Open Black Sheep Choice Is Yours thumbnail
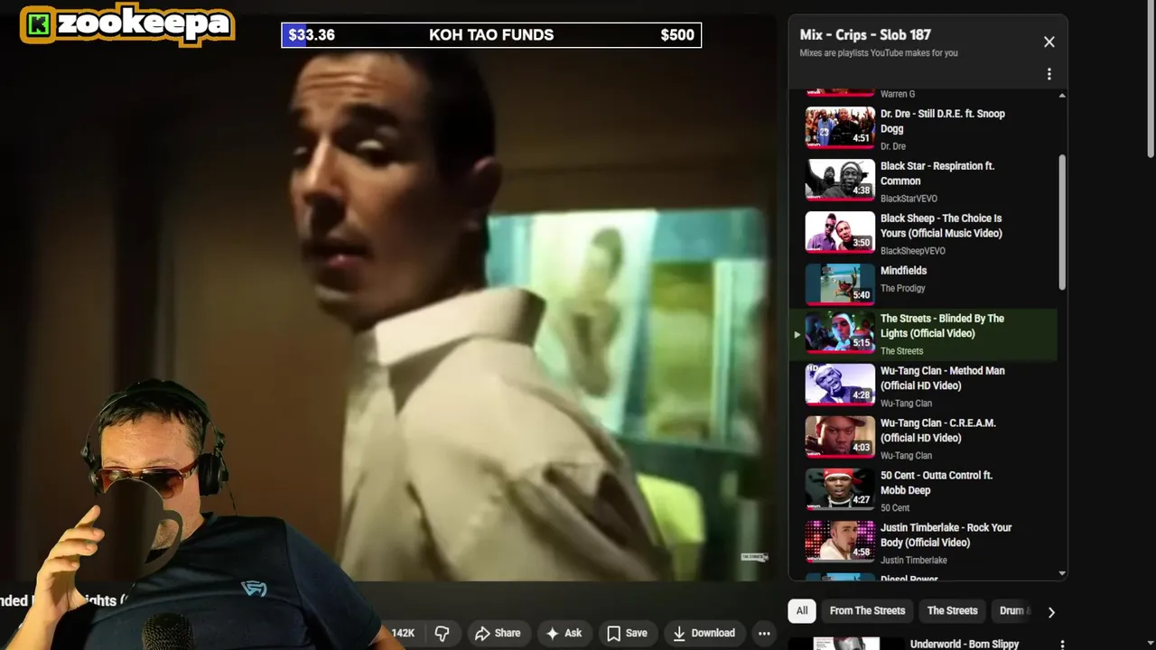Screen dimensions: 1156x650 click(840, 231)
